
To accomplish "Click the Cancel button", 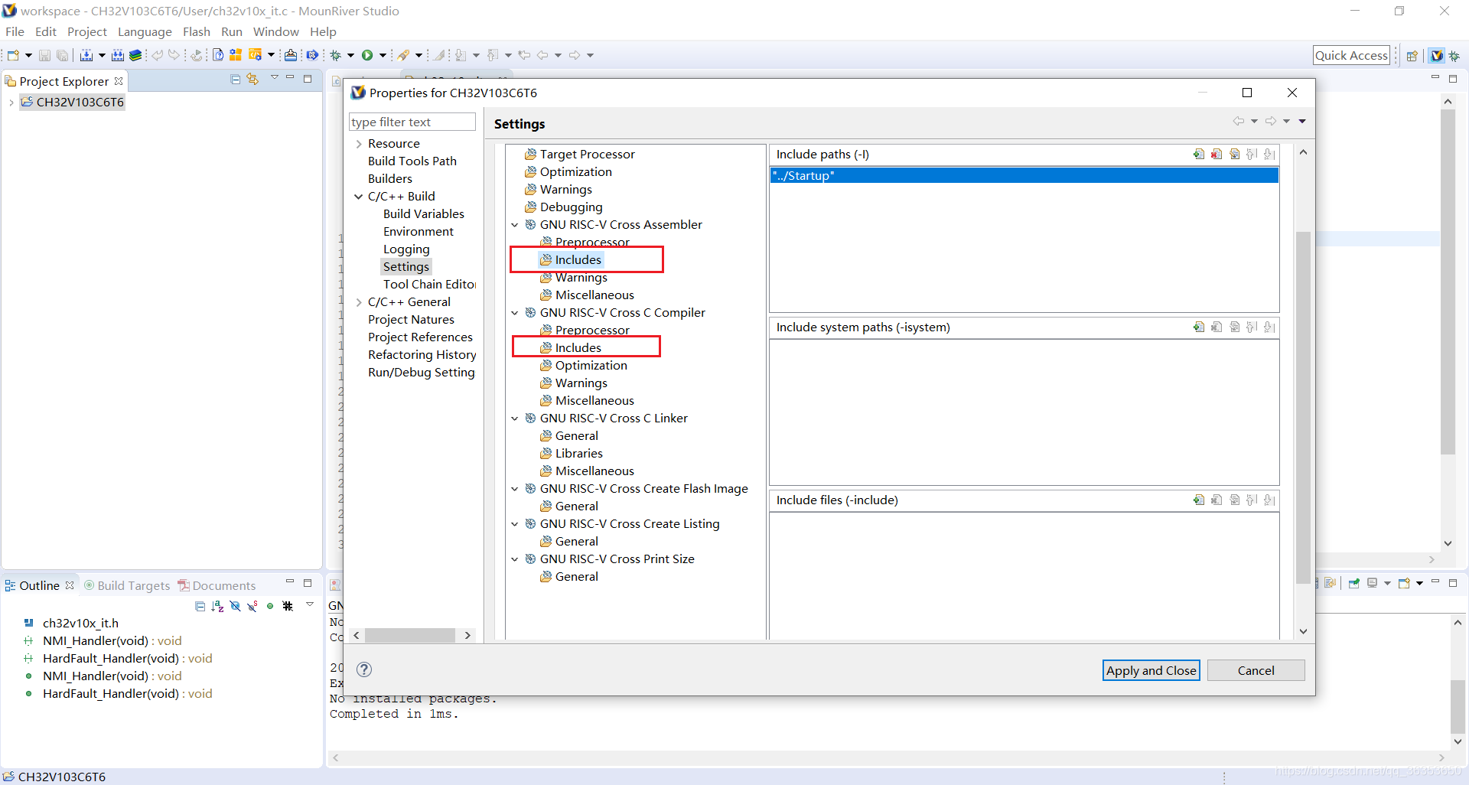I will (1256, 670).
